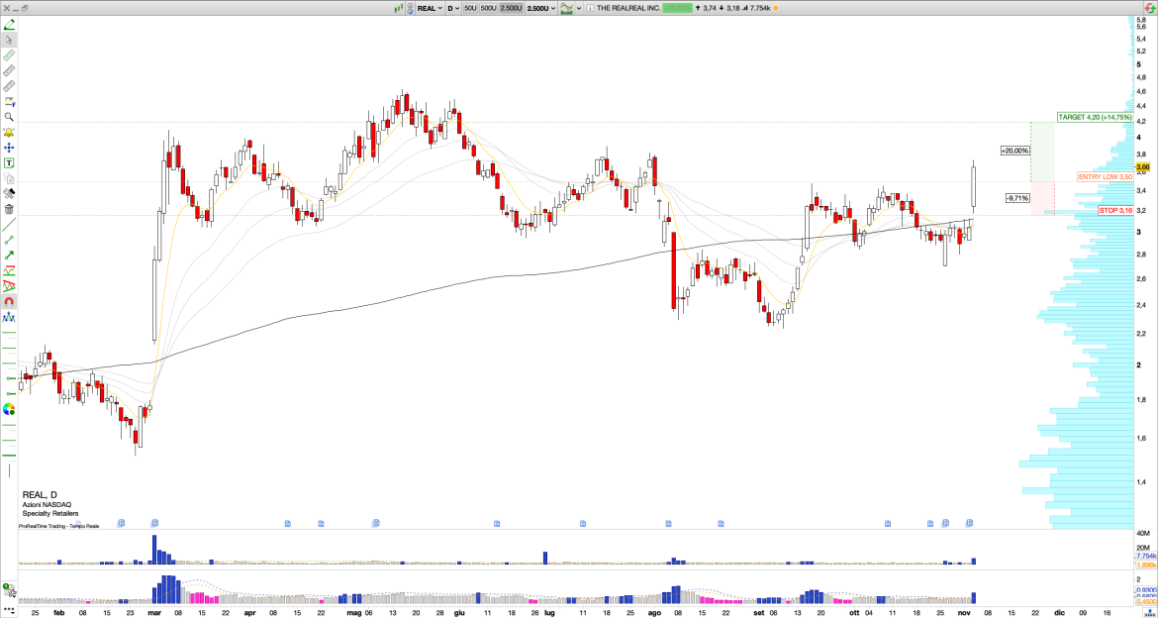Open the chart style dropdown arrow

coord(577,8)
